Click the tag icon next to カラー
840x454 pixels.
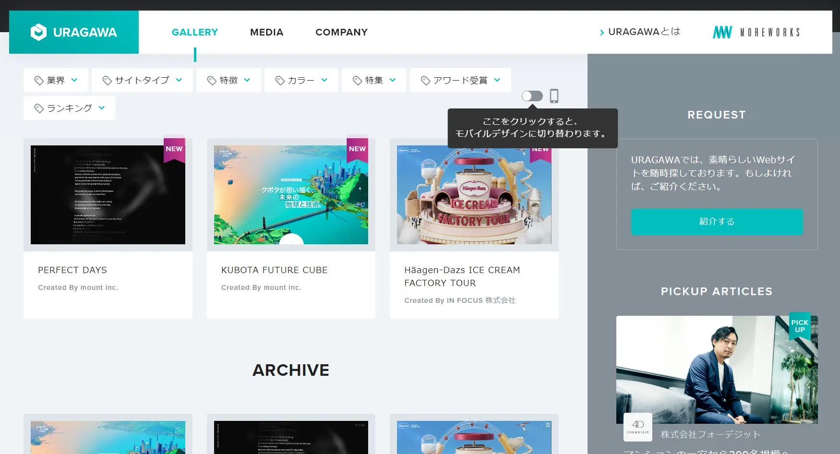tap(280, 80)
